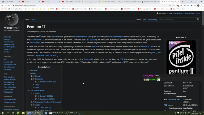Open the FSB infobox link
The width and height of the screenshot is (204, 115).
click(x=165, y=105)
